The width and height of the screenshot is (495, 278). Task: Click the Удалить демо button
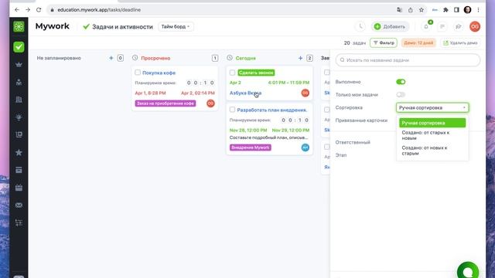460,43
